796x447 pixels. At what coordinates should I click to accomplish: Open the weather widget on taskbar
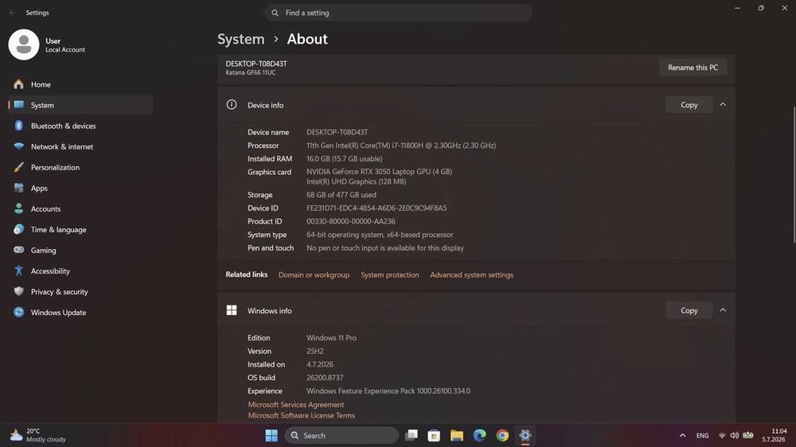[x=38, y=435]
